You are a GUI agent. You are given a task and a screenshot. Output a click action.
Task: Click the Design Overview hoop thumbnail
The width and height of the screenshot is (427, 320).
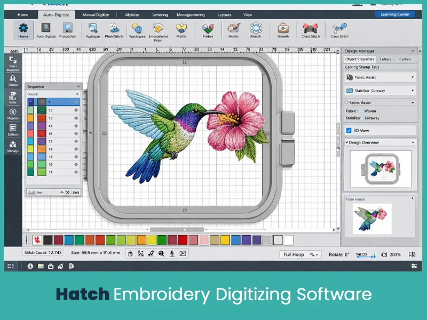pyautogui.click(x=381, y=169)
